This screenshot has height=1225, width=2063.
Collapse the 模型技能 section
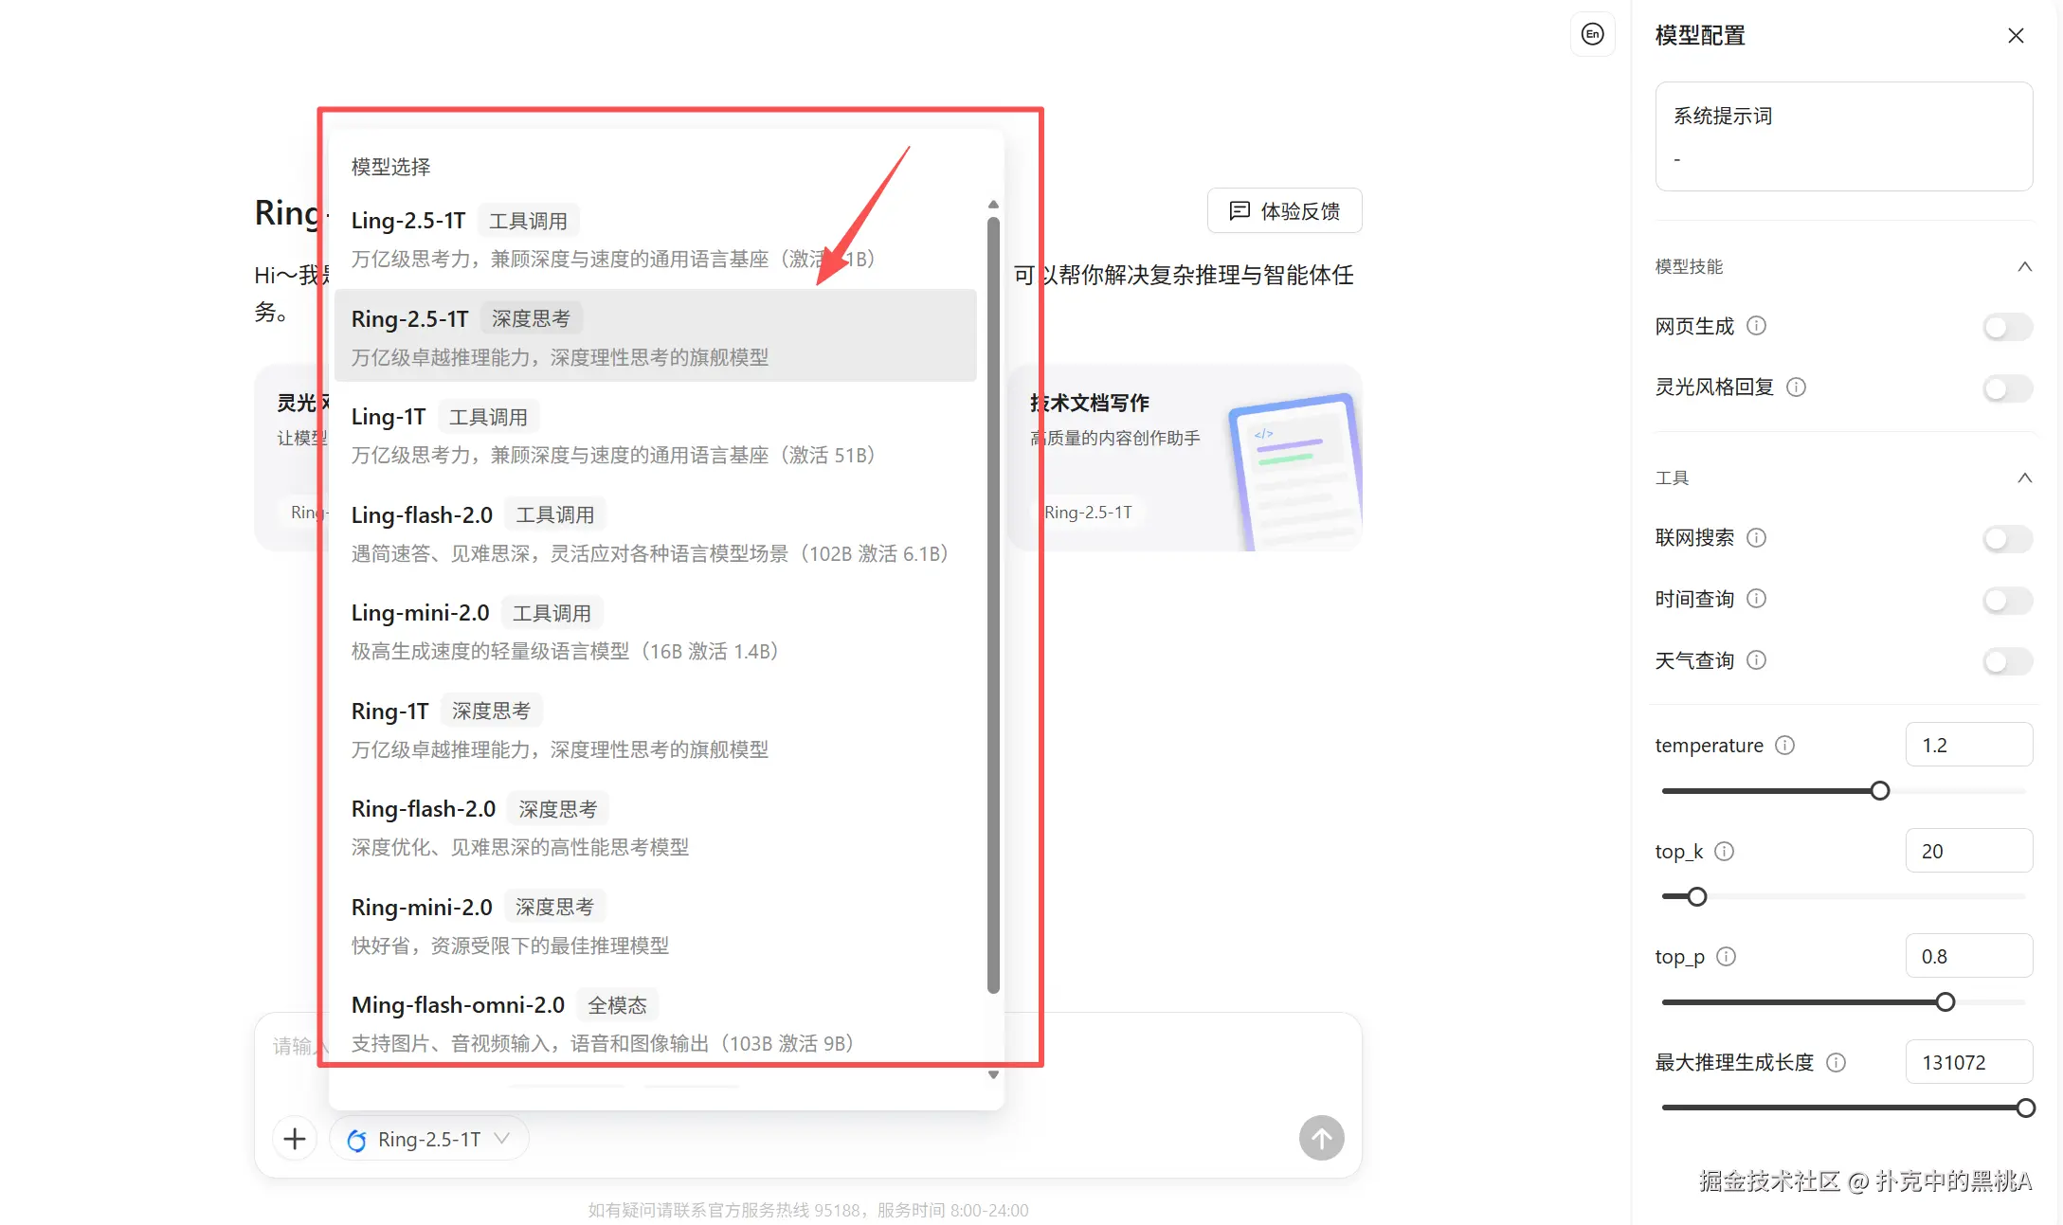[x=2024, y=267]
